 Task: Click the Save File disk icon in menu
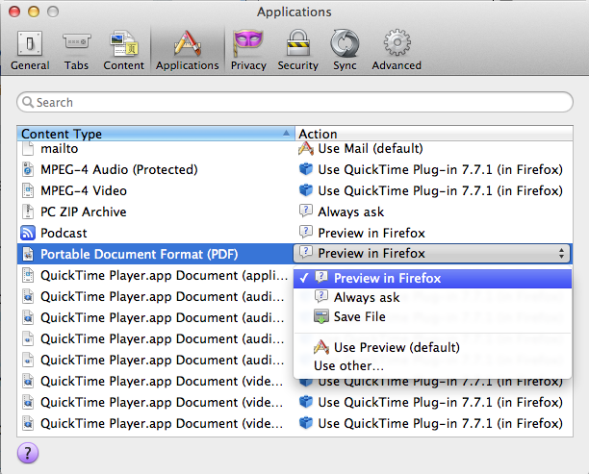(x=321, y=316)
